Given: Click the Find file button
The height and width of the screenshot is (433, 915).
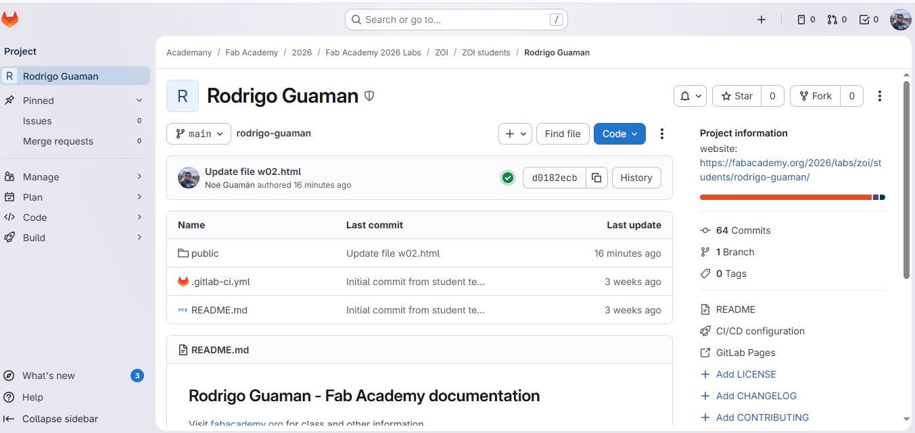Looking at the screenshot, I should click(563, 134).
